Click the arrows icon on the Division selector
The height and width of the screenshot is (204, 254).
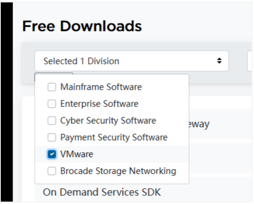pos(219,61)
